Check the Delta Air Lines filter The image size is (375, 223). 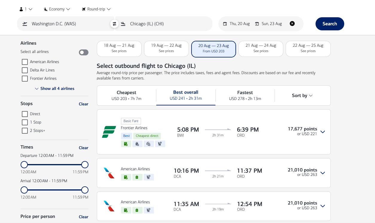[25, 70]
